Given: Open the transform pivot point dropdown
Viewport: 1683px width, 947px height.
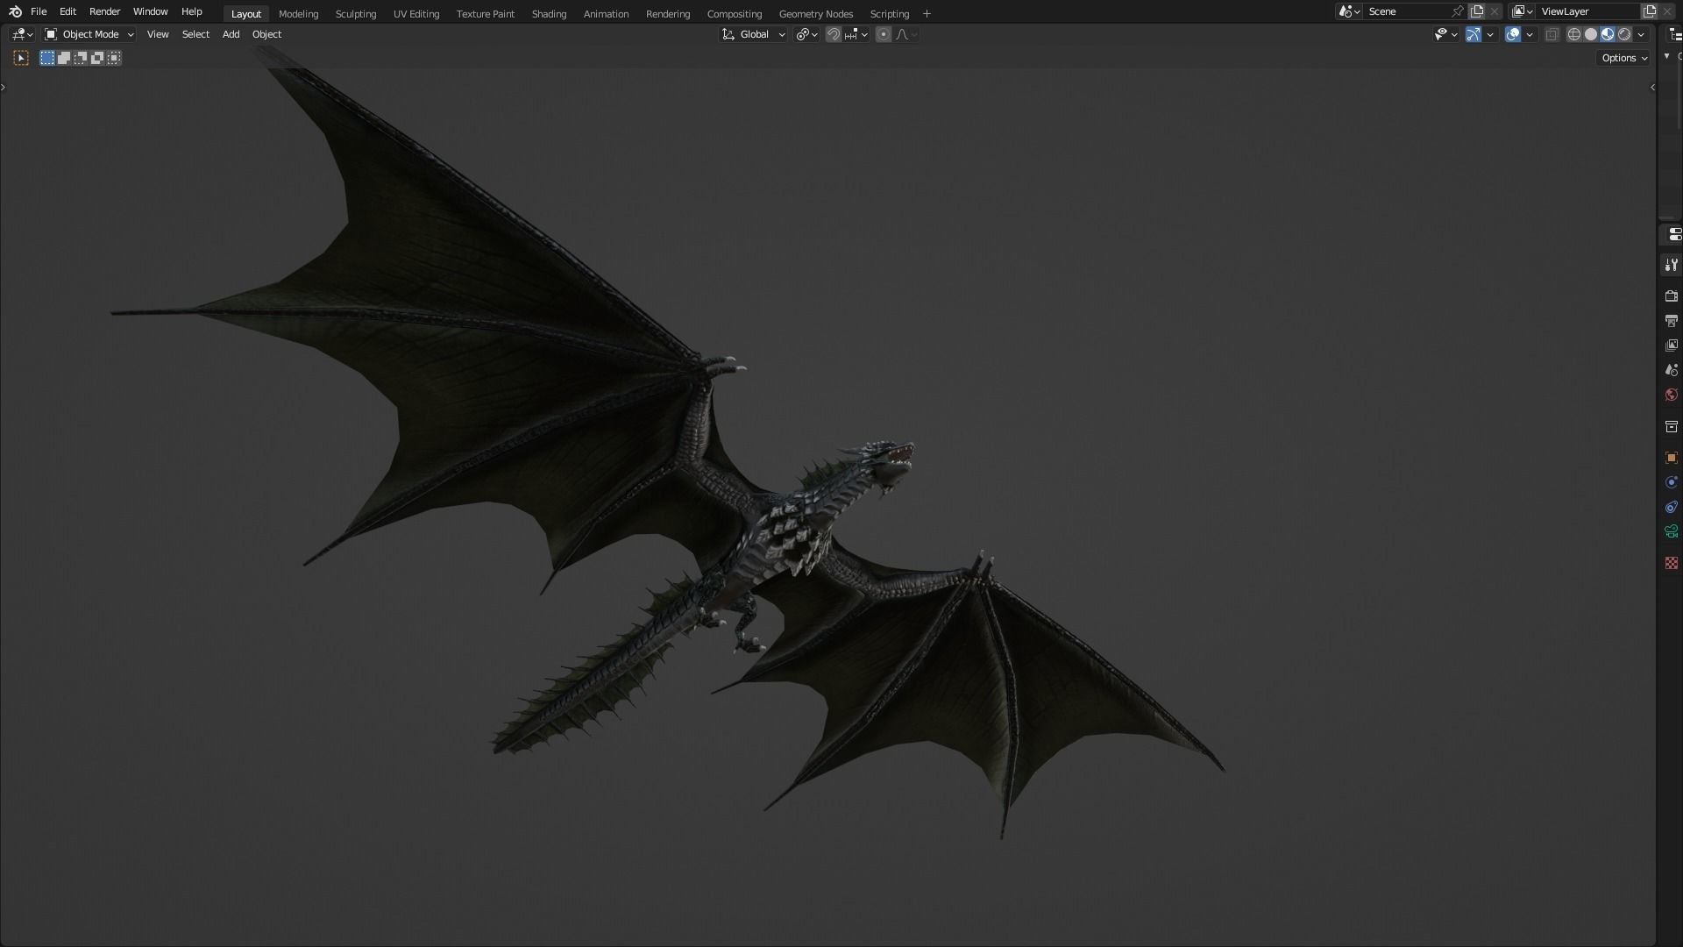Looking at the screenshot, I should coord(806,34).
